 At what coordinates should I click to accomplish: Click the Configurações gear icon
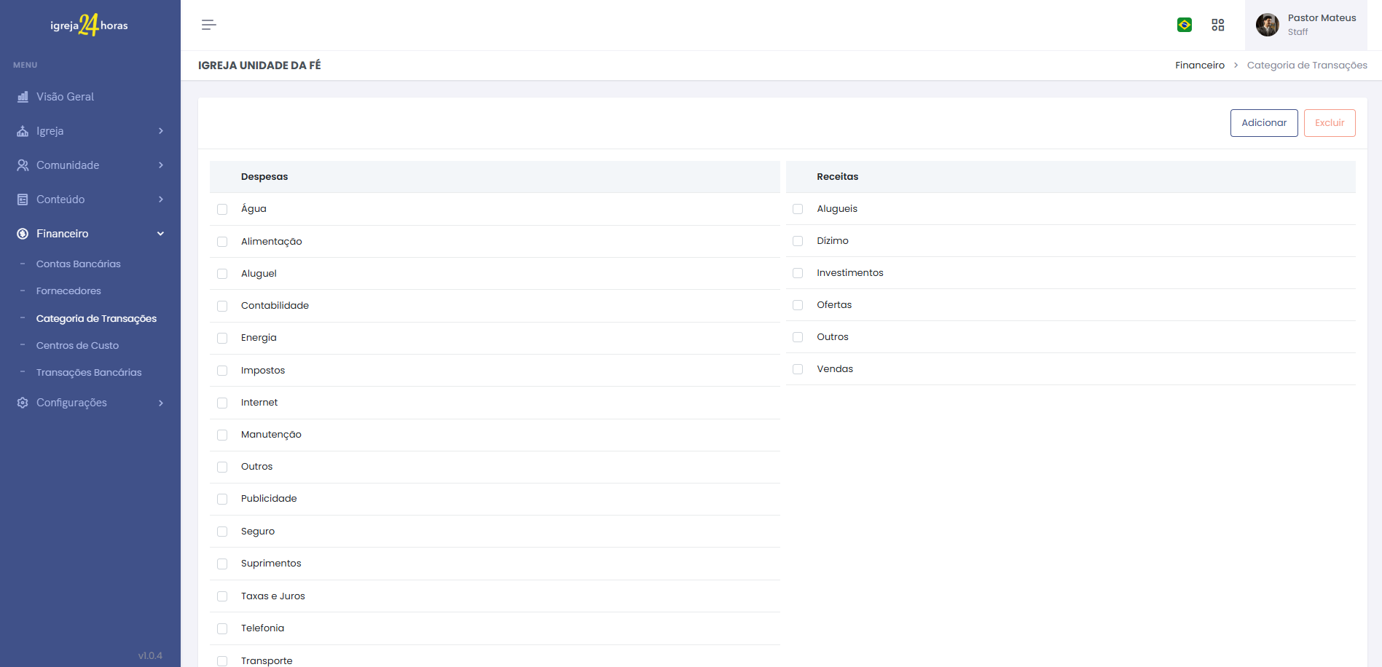tap(23, 403)
